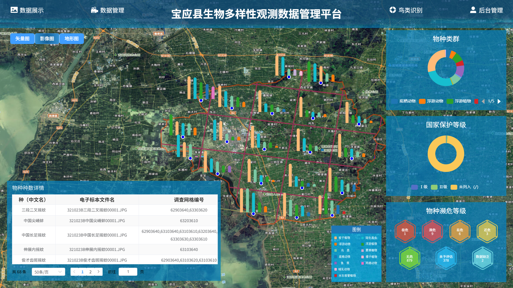Click file name 321023B中国尖崤蚌00001.JPG
Viewport: 513px width, 288px height.
[x=97, y=221]
